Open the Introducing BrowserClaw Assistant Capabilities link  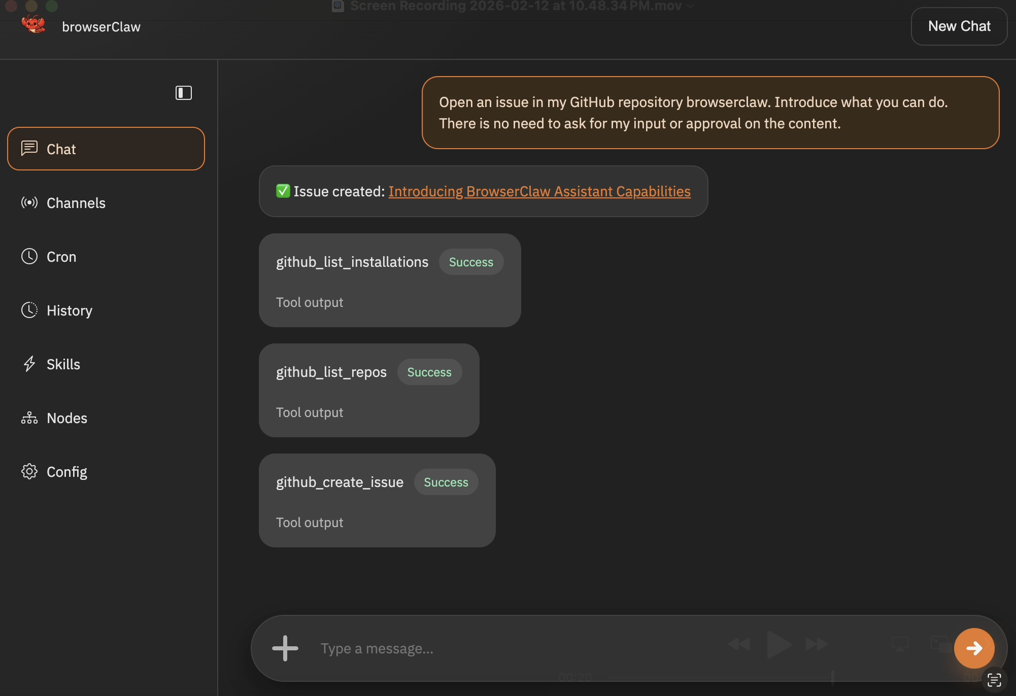(x=539, y=191)
